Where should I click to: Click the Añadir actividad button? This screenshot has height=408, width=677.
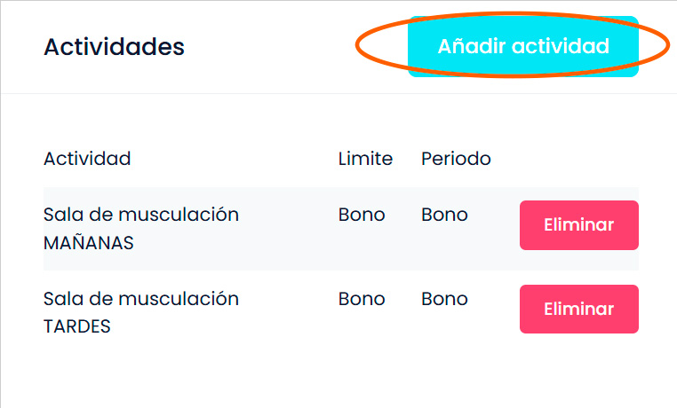[x=522, y=46]
